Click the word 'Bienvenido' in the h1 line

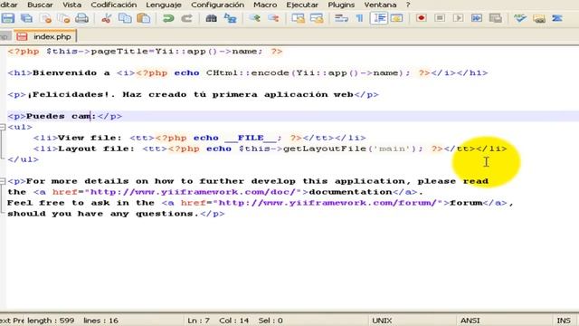(x=64, y=72)
